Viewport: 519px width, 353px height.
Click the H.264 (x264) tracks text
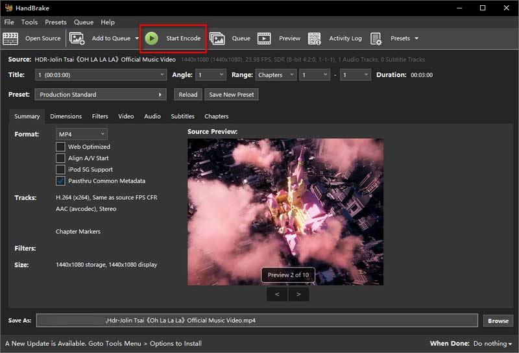(x=106, y=197)
